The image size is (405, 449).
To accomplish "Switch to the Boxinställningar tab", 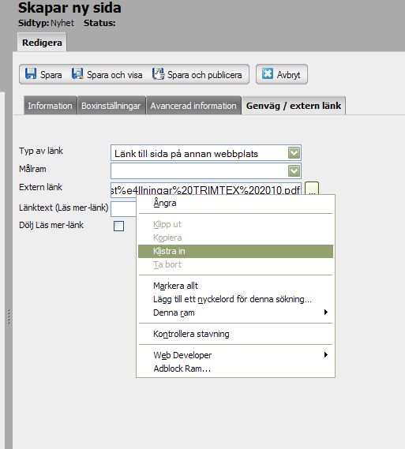I will (x=111, y=106).
